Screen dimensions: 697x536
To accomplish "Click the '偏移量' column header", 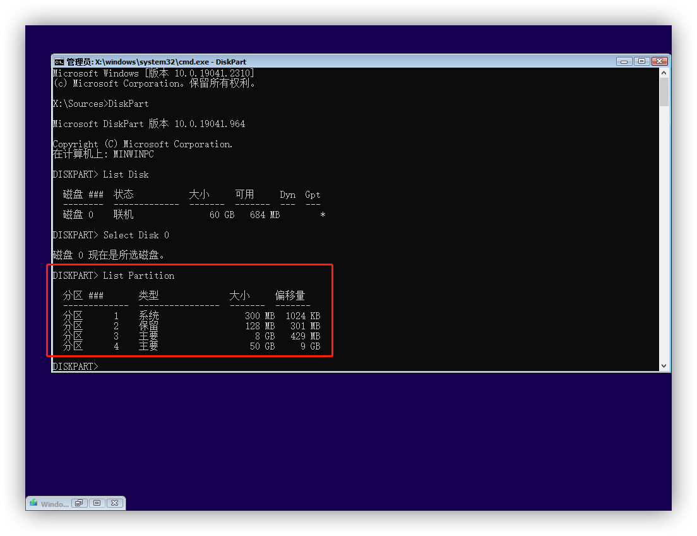I will [x=290, y=296].
